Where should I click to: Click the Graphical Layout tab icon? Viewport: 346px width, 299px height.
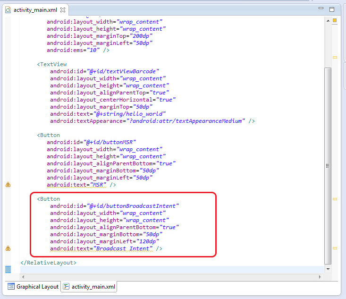[11, 286]
